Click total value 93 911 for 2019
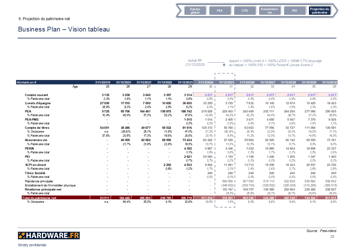354x250 pixels. (x=105, y=198)
